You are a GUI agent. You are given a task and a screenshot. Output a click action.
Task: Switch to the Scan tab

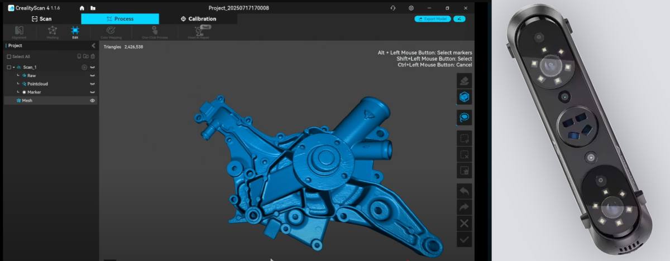pos(42,19)
